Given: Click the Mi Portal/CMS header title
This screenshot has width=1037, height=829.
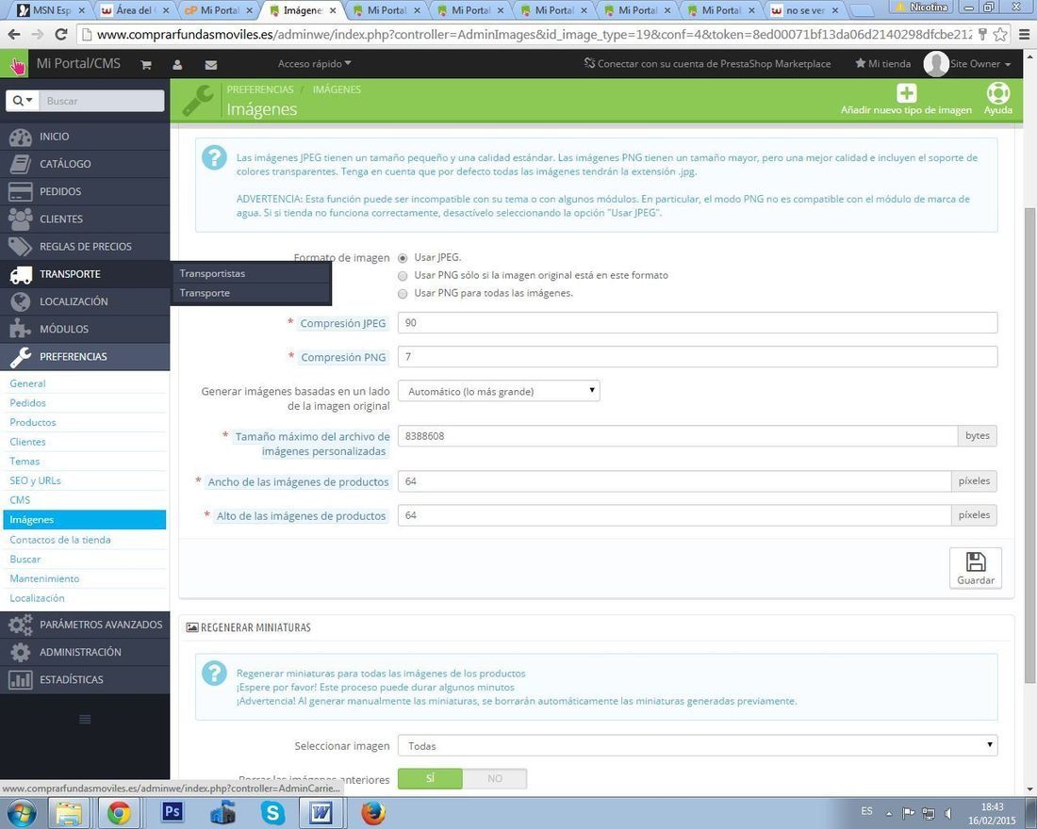Looking at the screenshot, I should click(x=78, y=63).
